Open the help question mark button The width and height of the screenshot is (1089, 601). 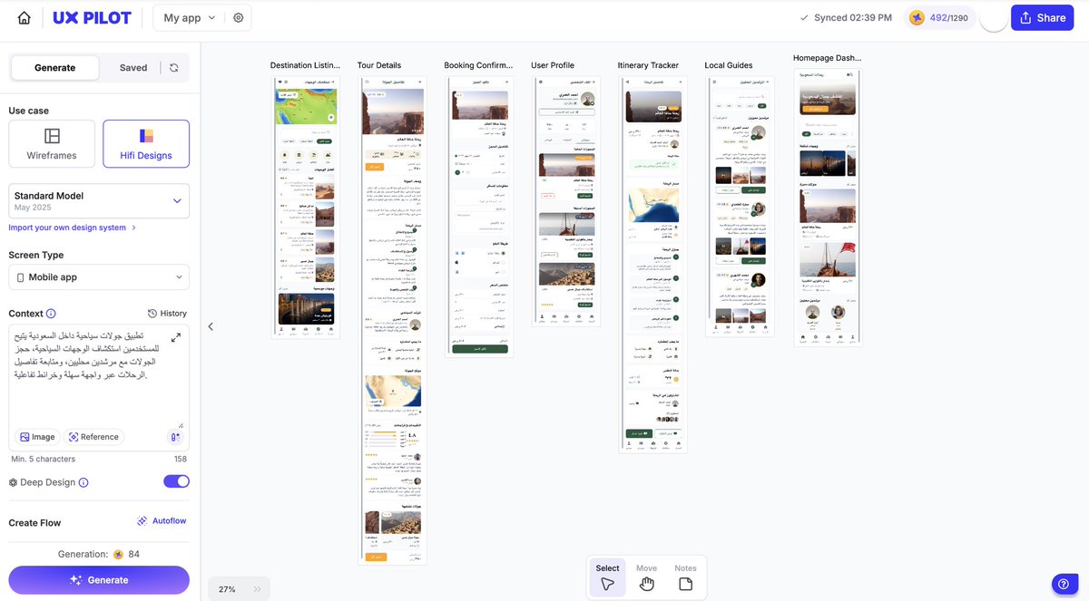[x=1064, y=584]
